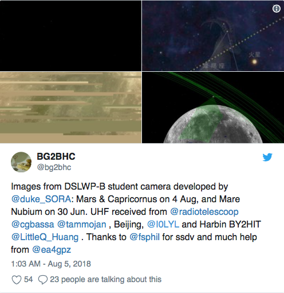Viewport: 284px width, 293px height.
Task: Open the @I0LYL mention
Action: pyautogui.click(x=163, y=225)
